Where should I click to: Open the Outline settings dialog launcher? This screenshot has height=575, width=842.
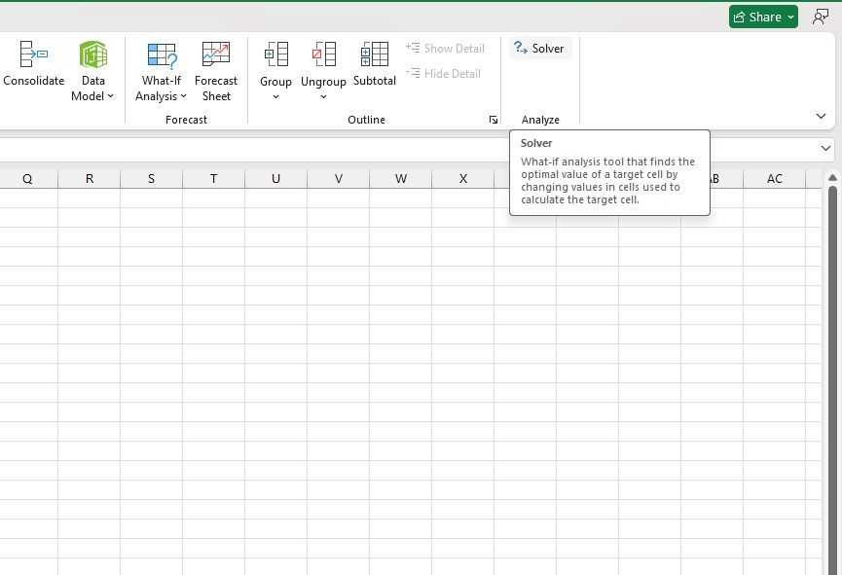coord(494,119)
